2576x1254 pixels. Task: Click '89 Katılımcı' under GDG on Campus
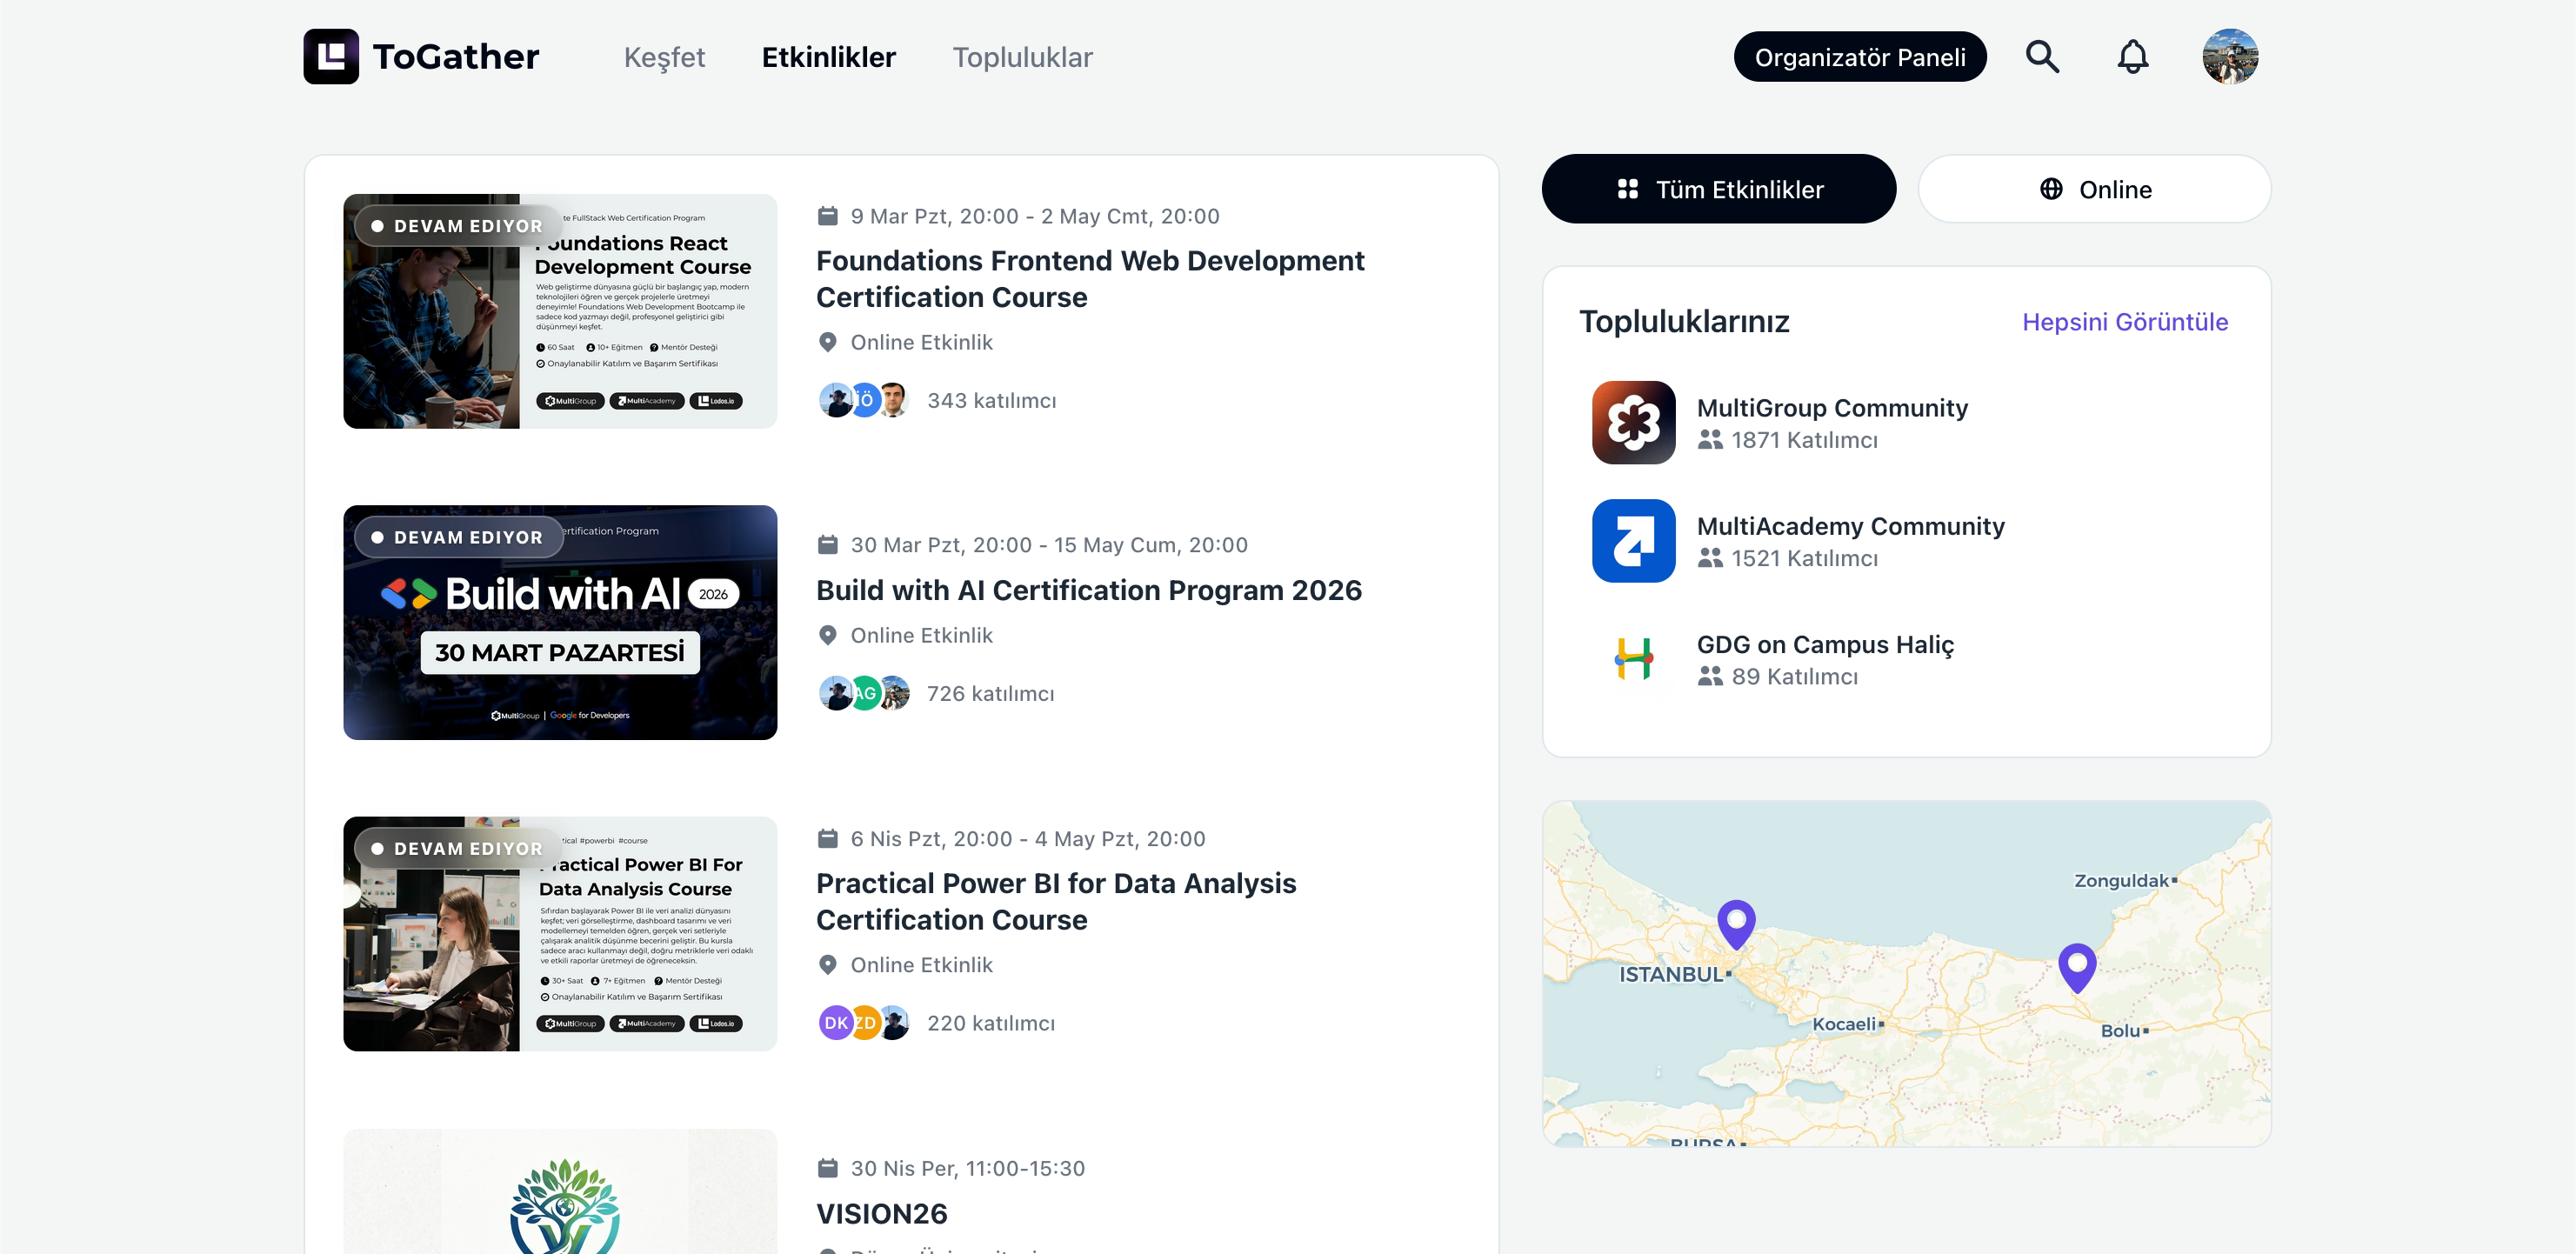[x=1794, y=677]
